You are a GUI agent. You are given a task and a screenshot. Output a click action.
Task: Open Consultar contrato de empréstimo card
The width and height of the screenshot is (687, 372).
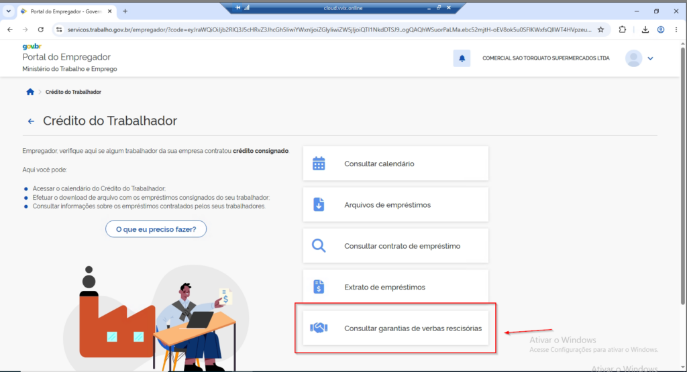(395, 246)
